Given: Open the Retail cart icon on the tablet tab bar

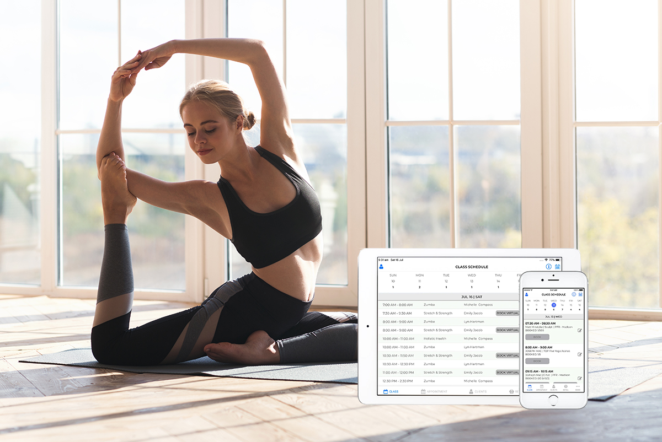Looking at the screenshot, I should [x=511, y=391].
